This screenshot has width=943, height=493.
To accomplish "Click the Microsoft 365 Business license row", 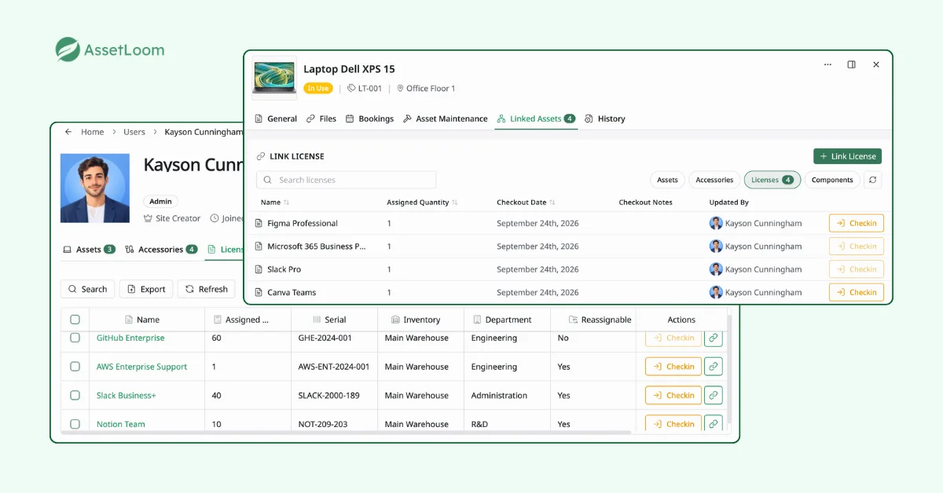I will pyautogui.click(x=570, y=246).
